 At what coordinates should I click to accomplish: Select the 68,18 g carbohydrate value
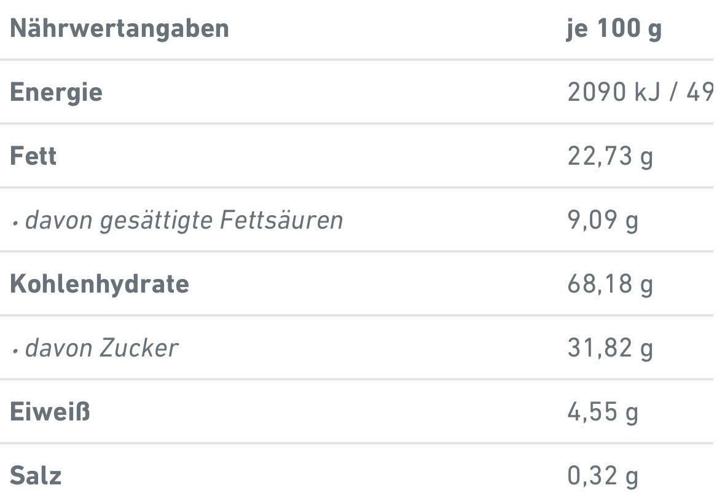pyautogui.click(x=610, y=284)
